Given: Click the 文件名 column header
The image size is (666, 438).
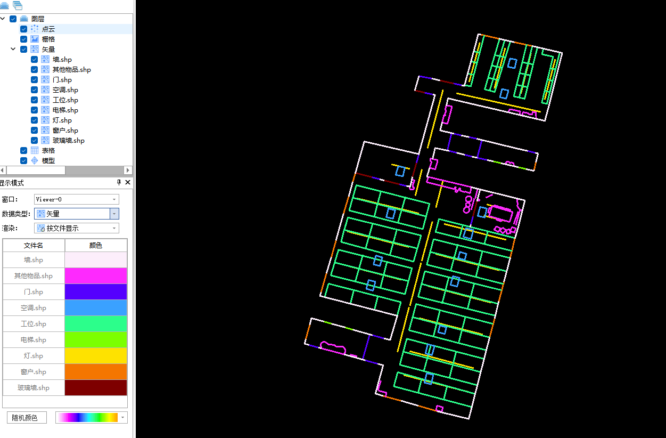Looking at the screenshot, I should pos(34,246).
